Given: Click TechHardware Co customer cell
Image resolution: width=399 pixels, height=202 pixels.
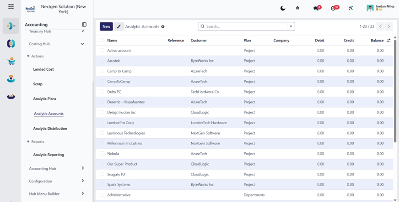Looking at the screenshot, I should 205,92.
